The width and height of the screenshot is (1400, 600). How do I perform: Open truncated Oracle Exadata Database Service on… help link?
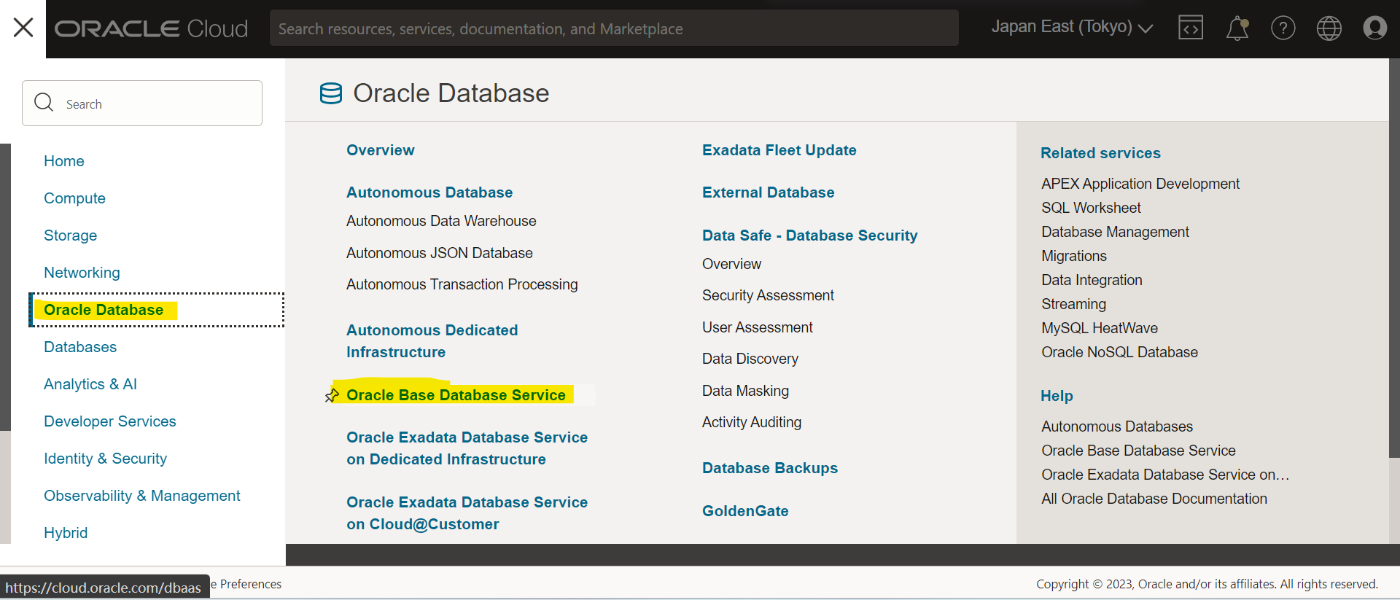[1165, 475]
